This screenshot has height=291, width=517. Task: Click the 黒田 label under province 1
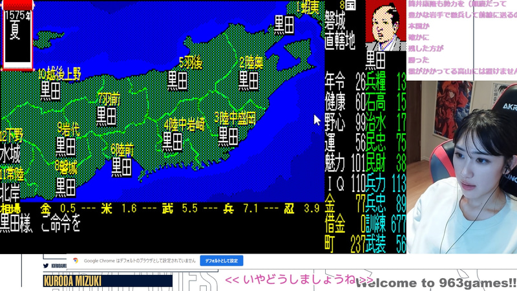(284, 25)
